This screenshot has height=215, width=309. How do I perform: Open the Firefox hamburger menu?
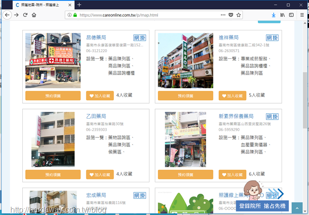[x=302, y=15]
